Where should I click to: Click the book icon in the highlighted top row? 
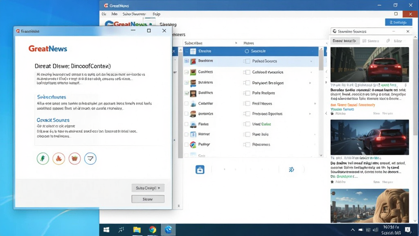coord(193,51)
